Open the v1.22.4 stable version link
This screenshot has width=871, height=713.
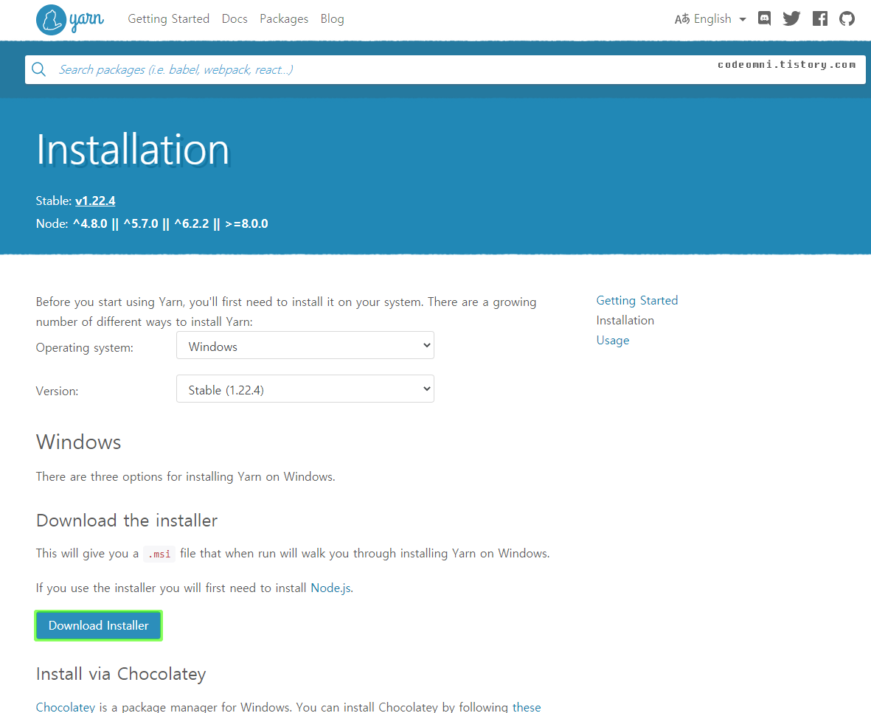tap(96, 201)
